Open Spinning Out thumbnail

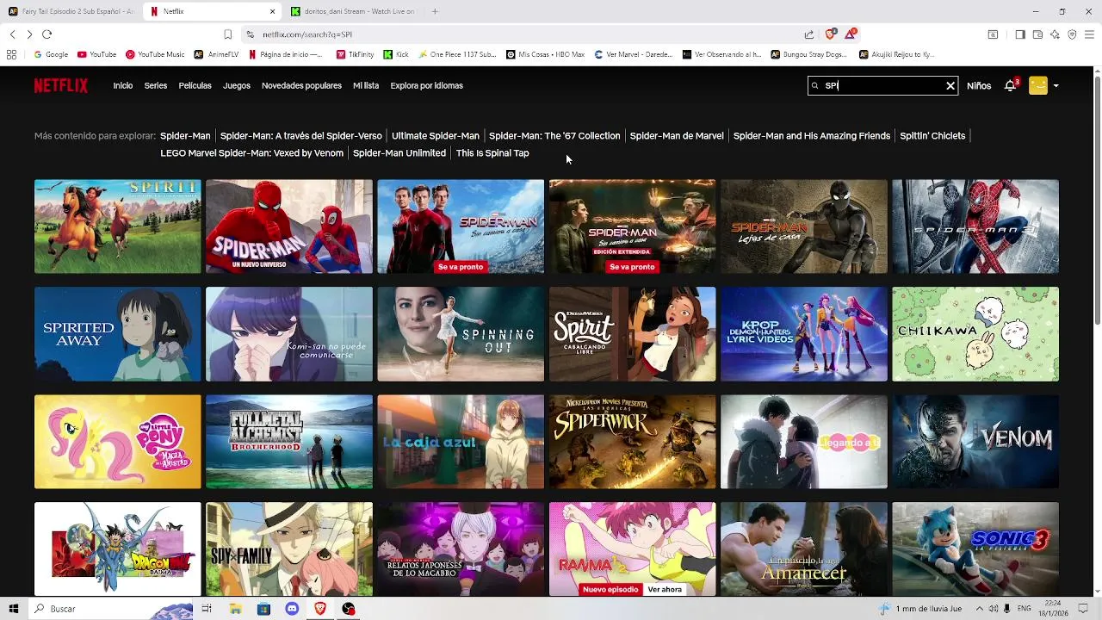[x=461, y=334]
